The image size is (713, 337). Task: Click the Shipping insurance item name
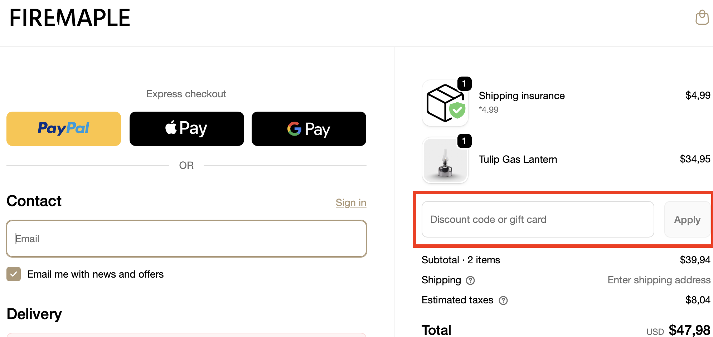522,96
